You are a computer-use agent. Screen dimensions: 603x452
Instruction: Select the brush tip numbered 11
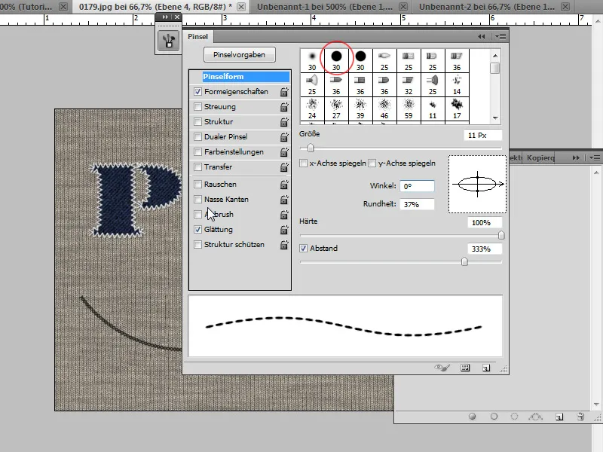click(x=433, y=108)
